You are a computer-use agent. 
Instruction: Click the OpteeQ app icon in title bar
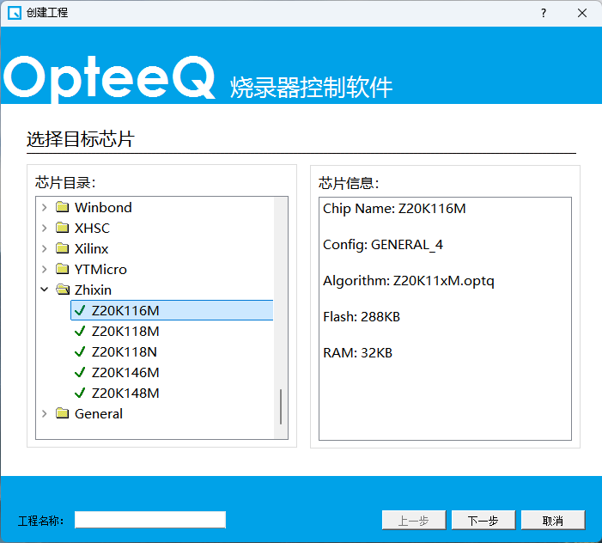click(15, 13)
